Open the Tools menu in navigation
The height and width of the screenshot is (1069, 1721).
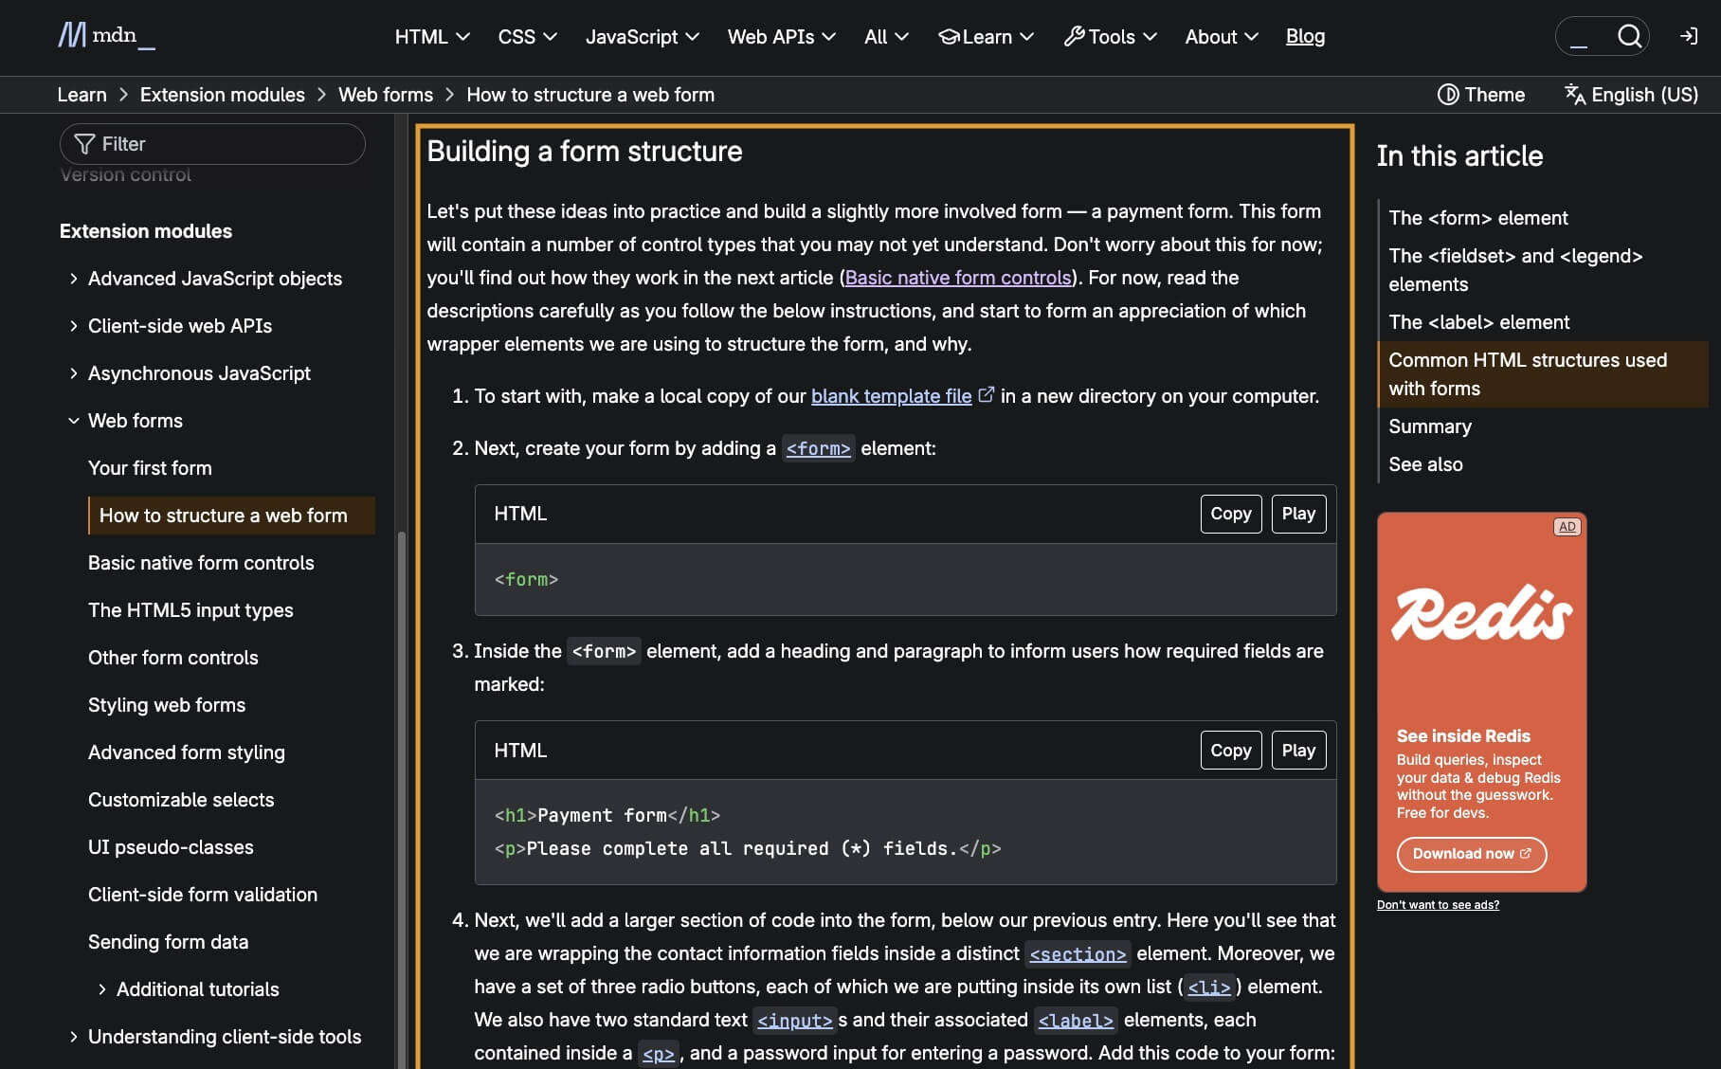1110,37
